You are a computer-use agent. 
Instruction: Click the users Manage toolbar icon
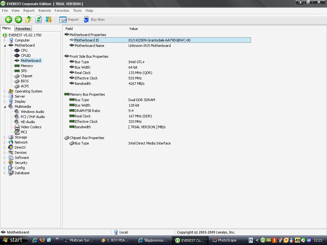tap(49, 19)
